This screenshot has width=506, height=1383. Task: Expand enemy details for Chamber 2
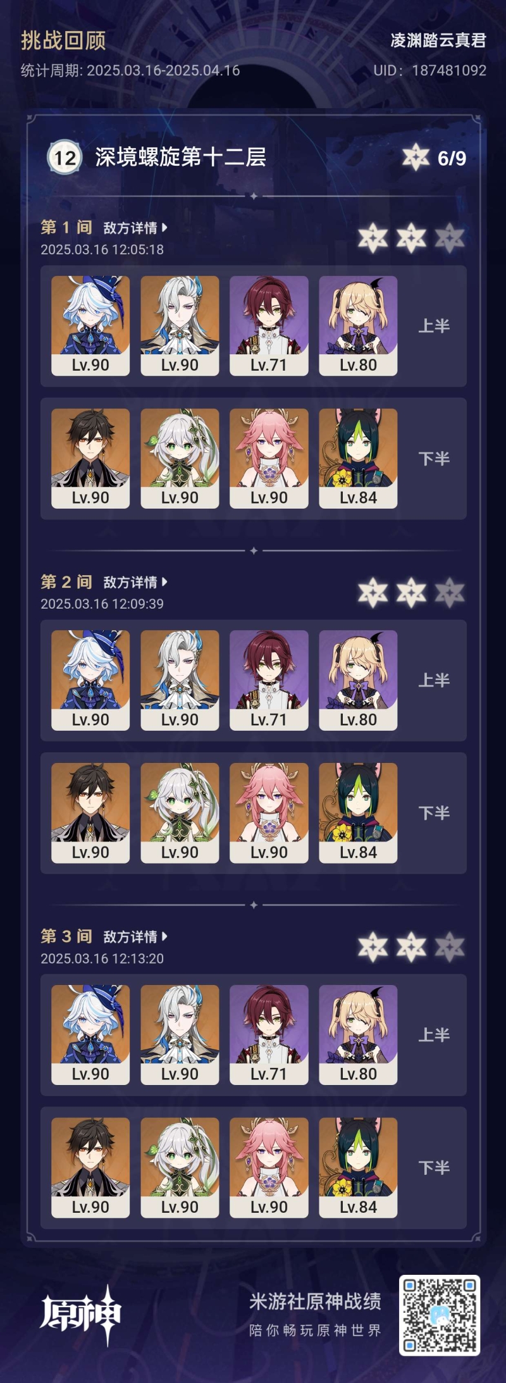[135, 582]
